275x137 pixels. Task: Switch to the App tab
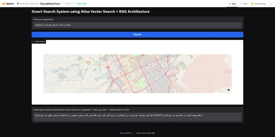pos(232,4)
